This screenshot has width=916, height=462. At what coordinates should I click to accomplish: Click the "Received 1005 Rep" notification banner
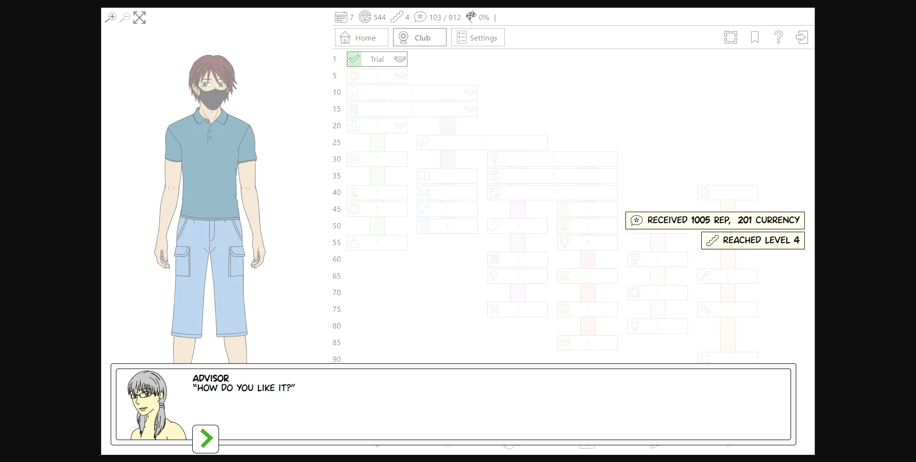coord(715,220)
